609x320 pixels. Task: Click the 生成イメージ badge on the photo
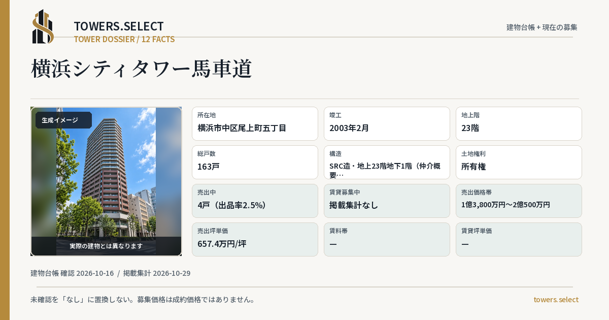(x=63, y=120)
